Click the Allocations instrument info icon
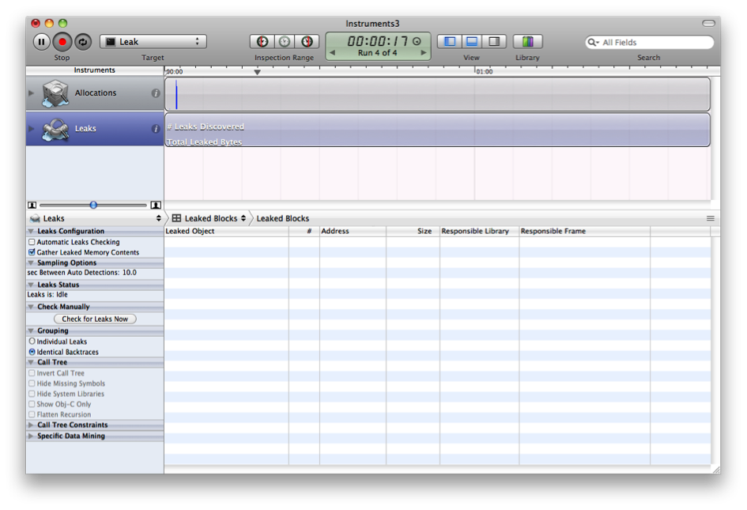747x510 pixels. [x=156, y=93]
